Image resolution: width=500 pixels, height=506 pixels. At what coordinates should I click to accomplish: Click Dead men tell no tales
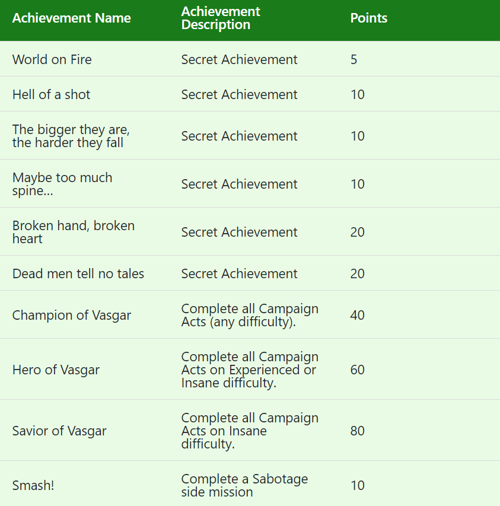[78, 273]
